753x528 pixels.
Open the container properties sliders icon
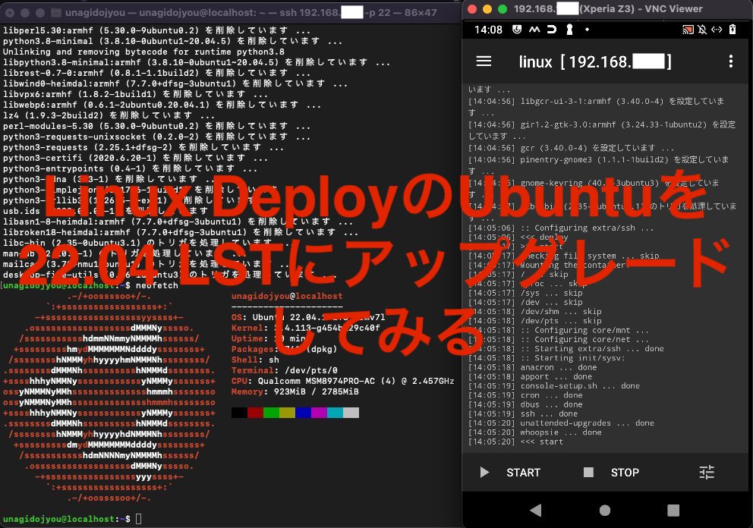coord(707,472)
